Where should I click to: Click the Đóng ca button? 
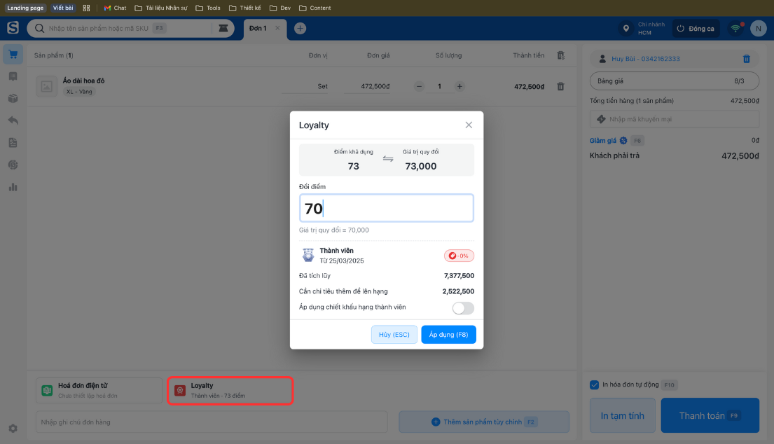point(696,28)
